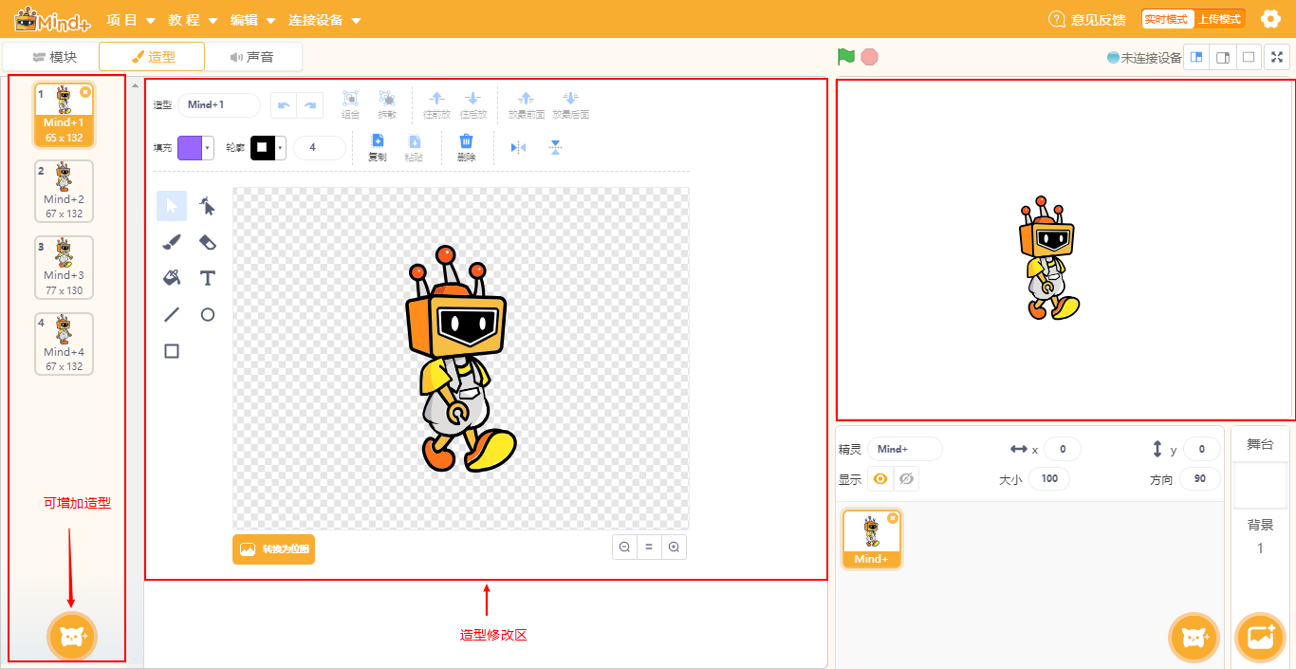Switch to the stage-hidden layout
The image size is (1296, 669).
1250,57
